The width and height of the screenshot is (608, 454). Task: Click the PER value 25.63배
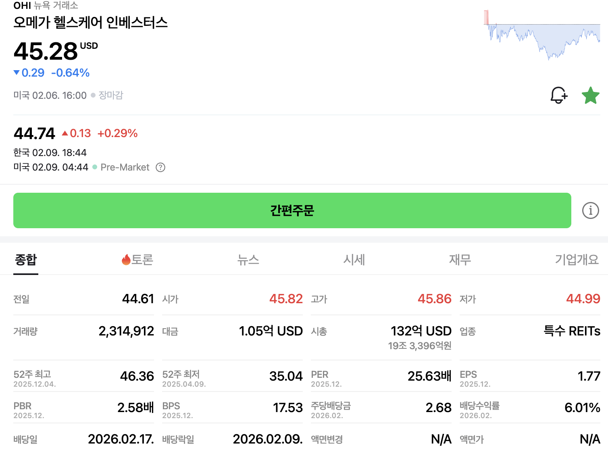click(429, 376)
